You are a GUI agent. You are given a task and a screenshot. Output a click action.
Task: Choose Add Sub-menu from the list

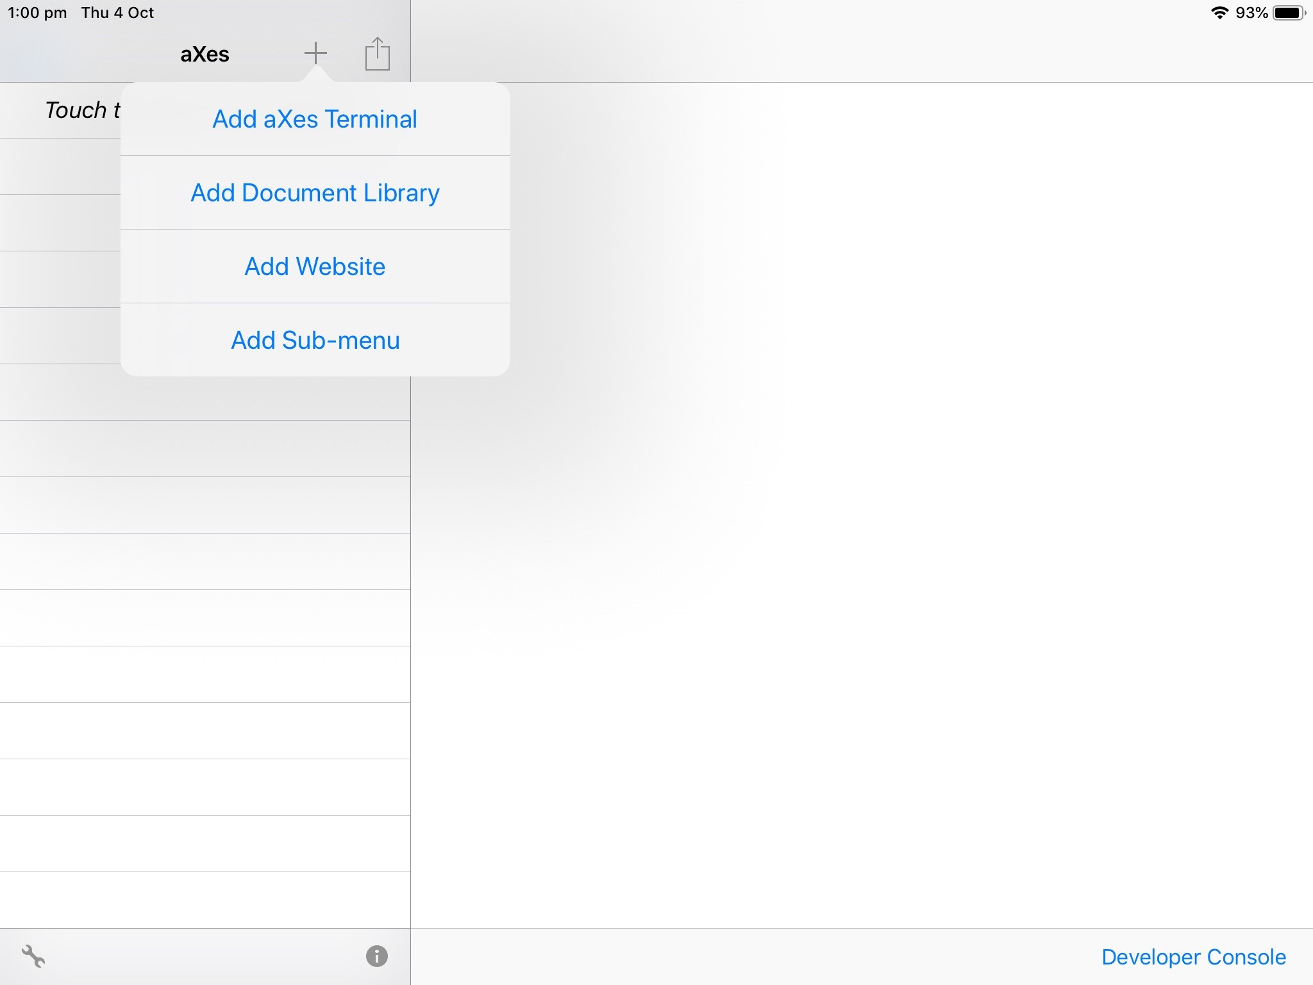315,340
